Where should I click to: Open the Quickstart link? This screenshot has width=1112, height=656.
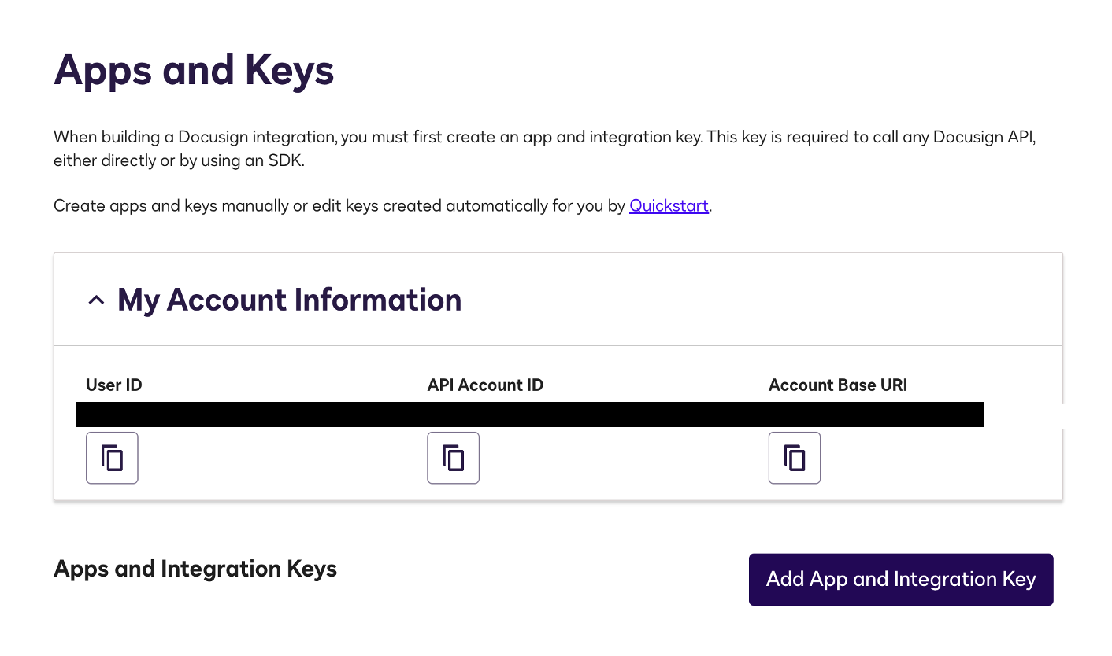click(669, 206)
